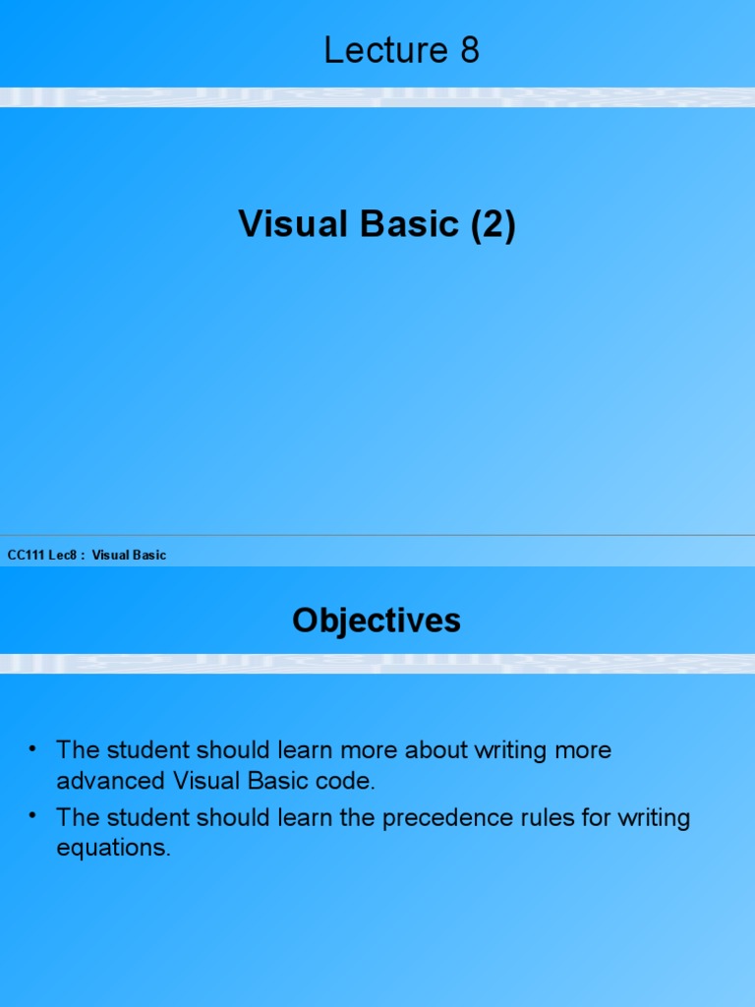Click the decorative bar below "Lecture 8"
The height and width of the screenshot is (1007, 755).
point(377,97)
